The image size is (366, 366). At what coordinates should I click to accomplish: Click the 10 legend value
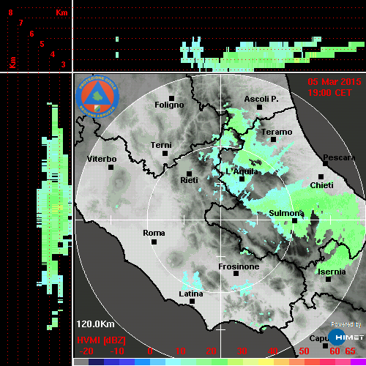coord(181,351)
